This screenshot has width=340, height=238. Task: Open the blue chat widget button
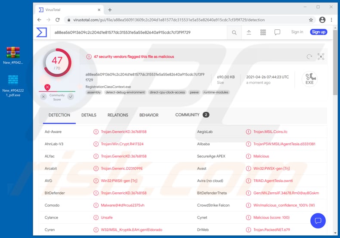(x=318, y=221)
